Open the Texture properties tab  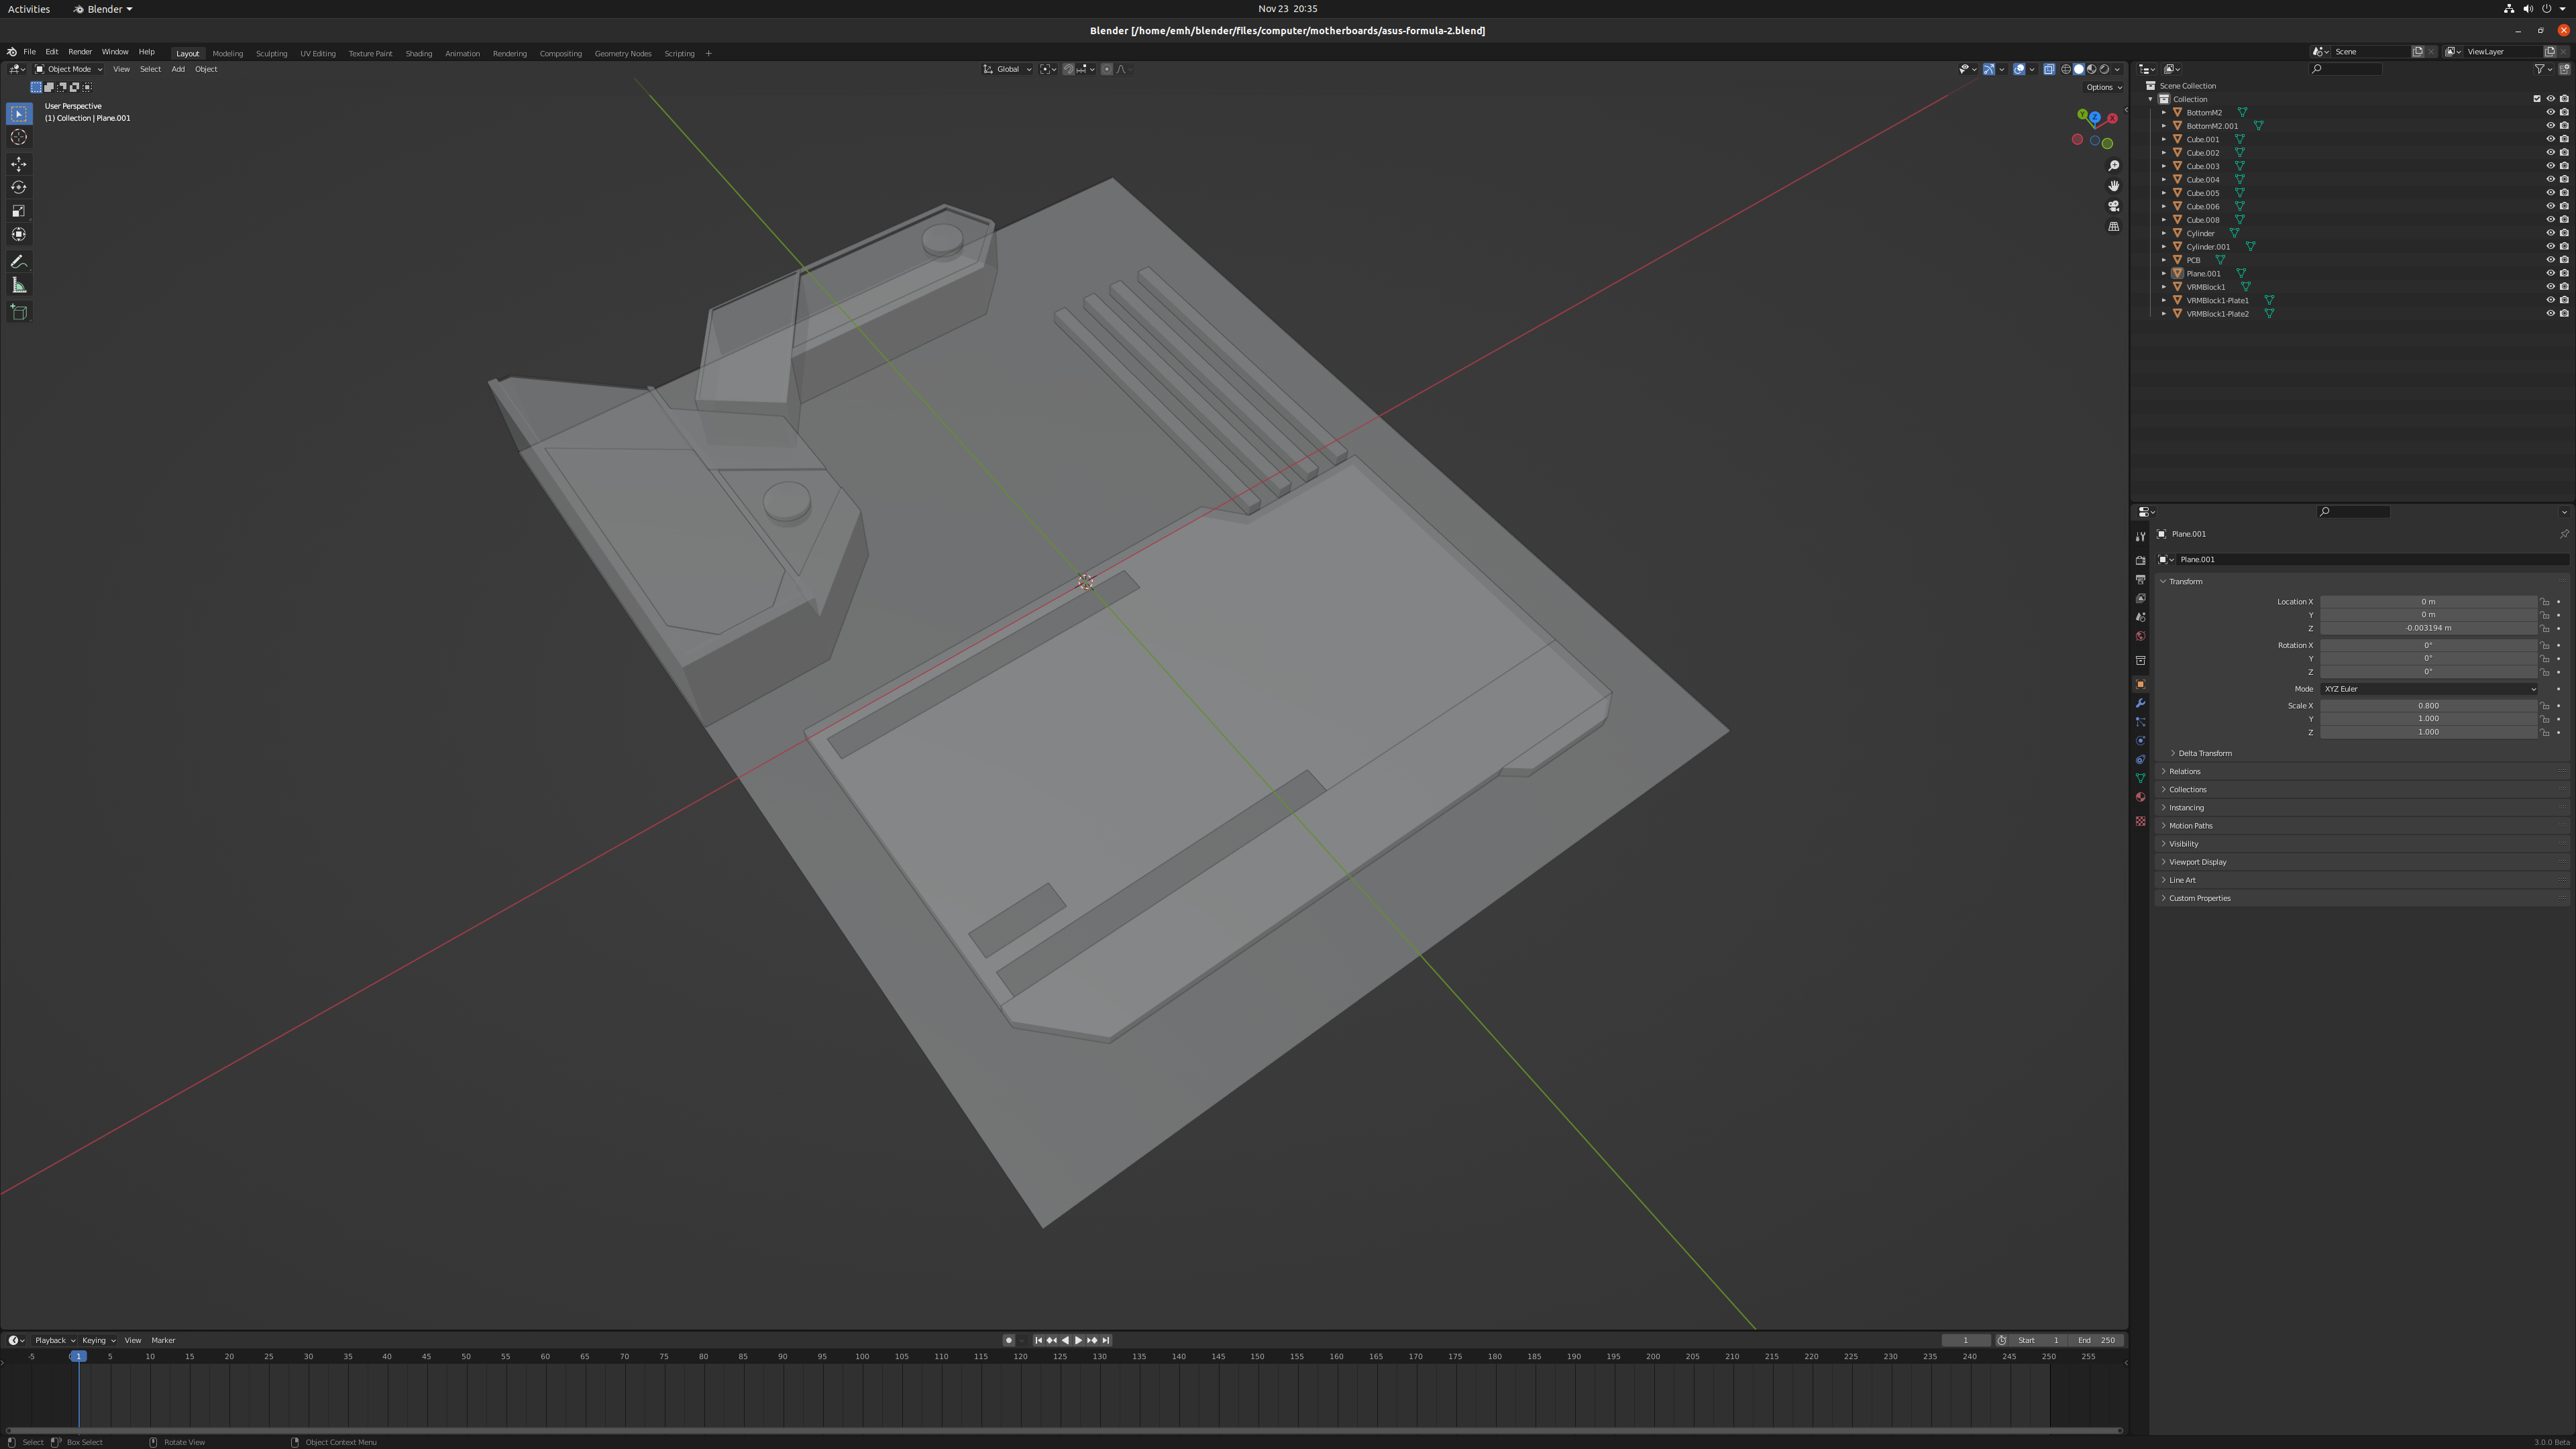[2140, 821]
